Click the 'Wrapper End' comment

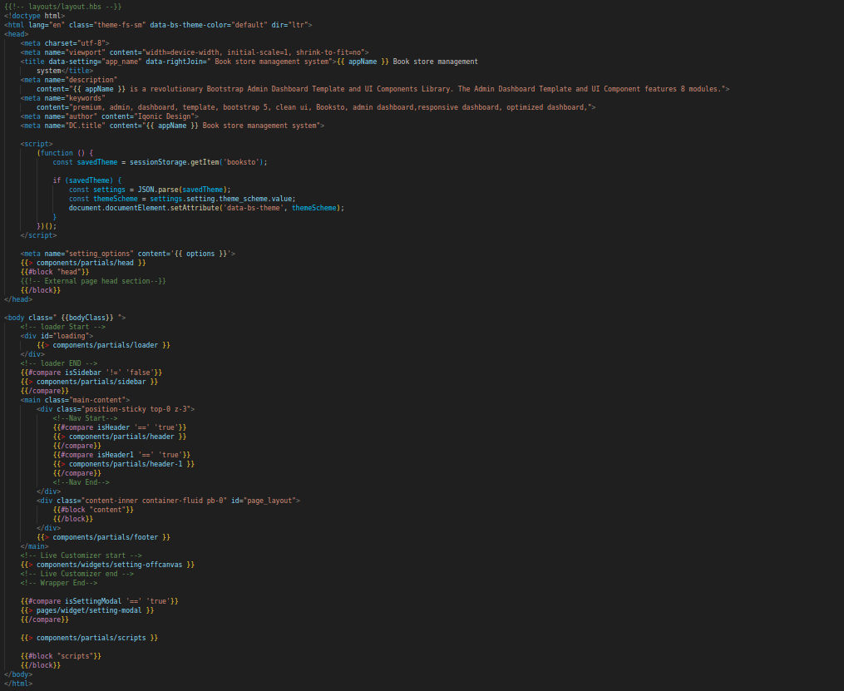(x=59, y=583)
